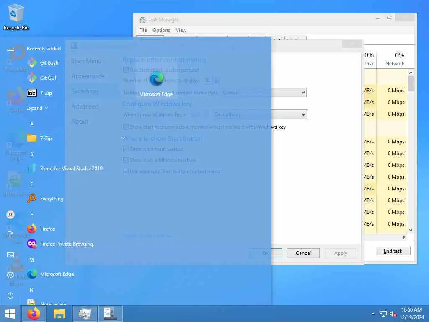
Task: Open Firefox from the taskbar
Action: (34, 314)
